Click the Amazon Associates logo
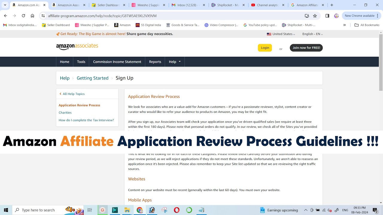383x215 pixels. point(77,46)
